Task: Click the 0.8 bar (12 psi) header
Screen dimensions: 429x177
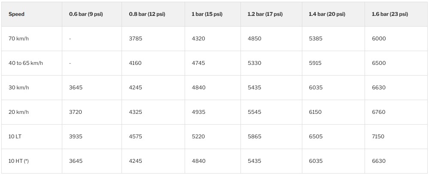Action: click(x=147, y=14)
